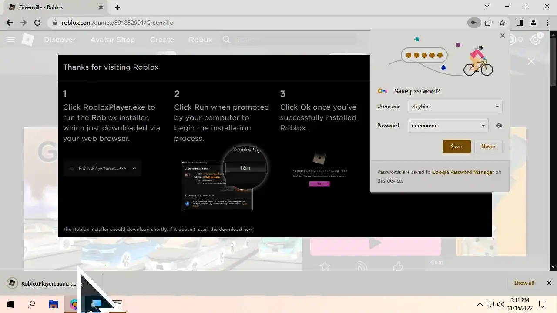The height and width of the screenshot is (313, 557).
Task: Open Chrome three-dot menu
Action: pos(547,23)
